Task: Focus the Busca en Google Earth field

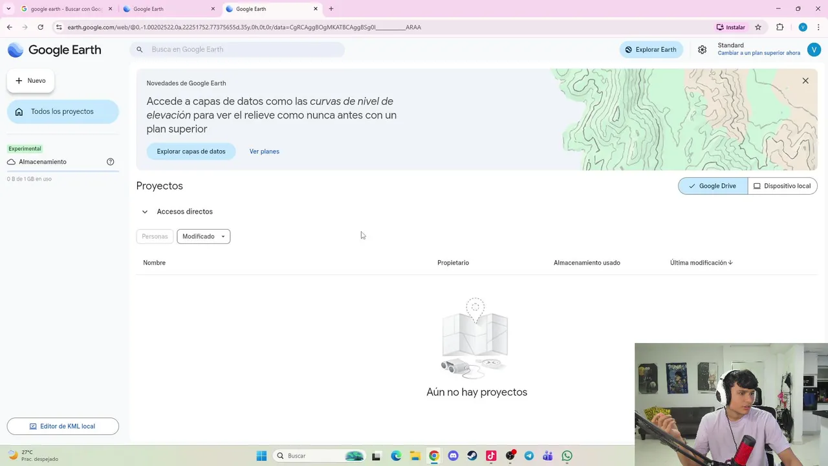Action: click(237, 49)
